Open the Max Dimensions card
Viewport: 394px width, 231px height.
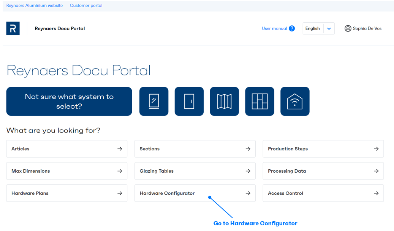[66, 171]
